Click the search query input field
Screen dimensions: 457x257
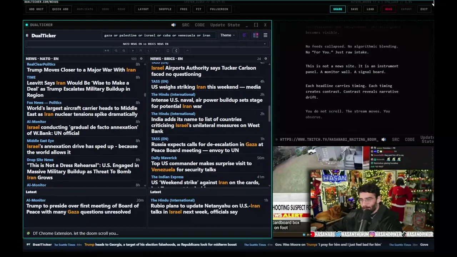coord(159,35)
